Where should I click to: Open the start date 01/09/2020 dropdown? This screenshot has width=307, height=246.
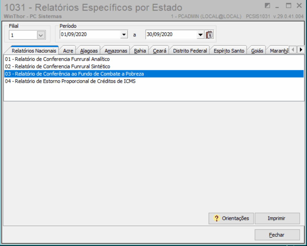124,35
